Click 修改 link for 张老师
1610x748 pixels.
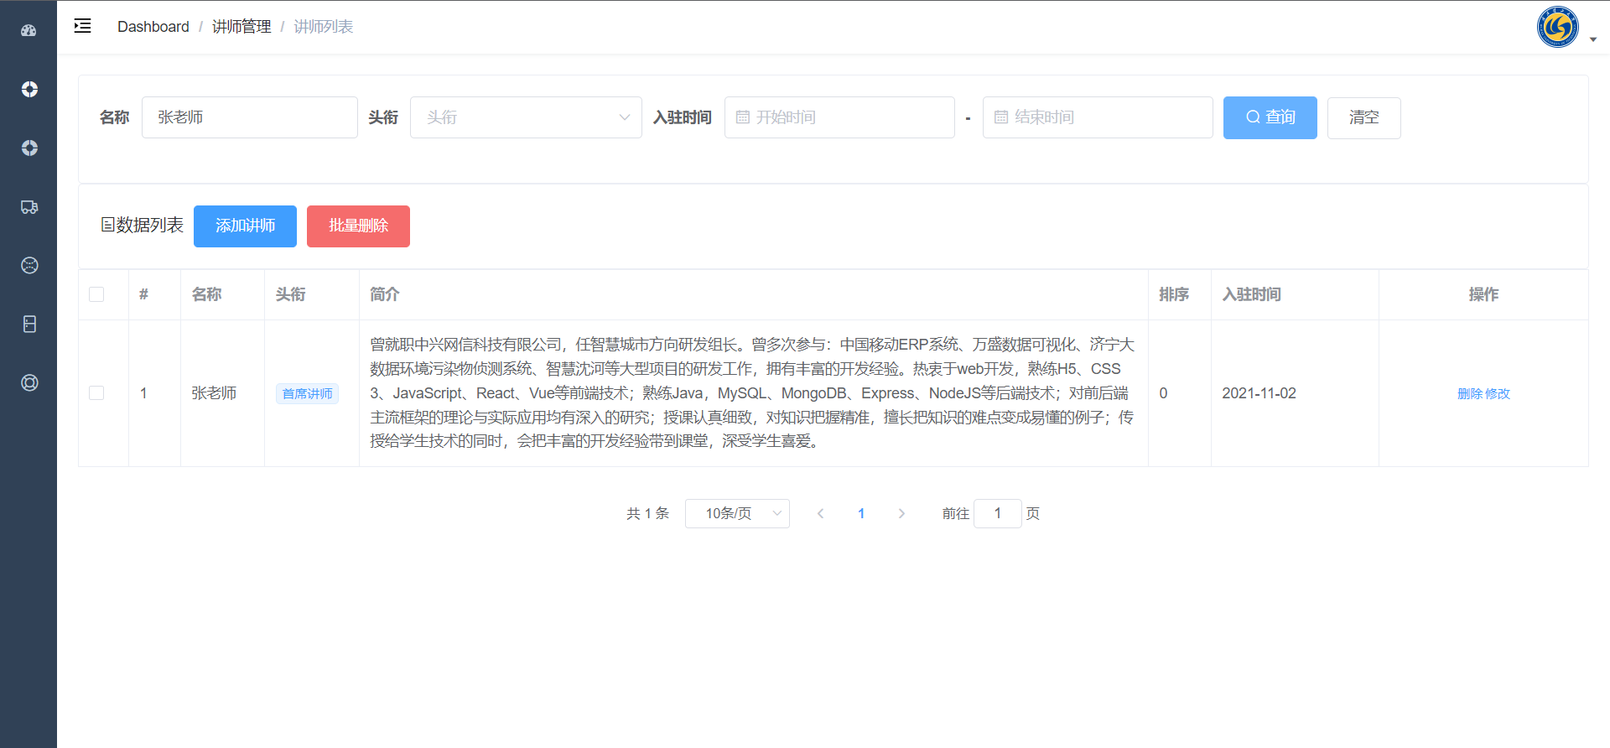[1498, 394]
